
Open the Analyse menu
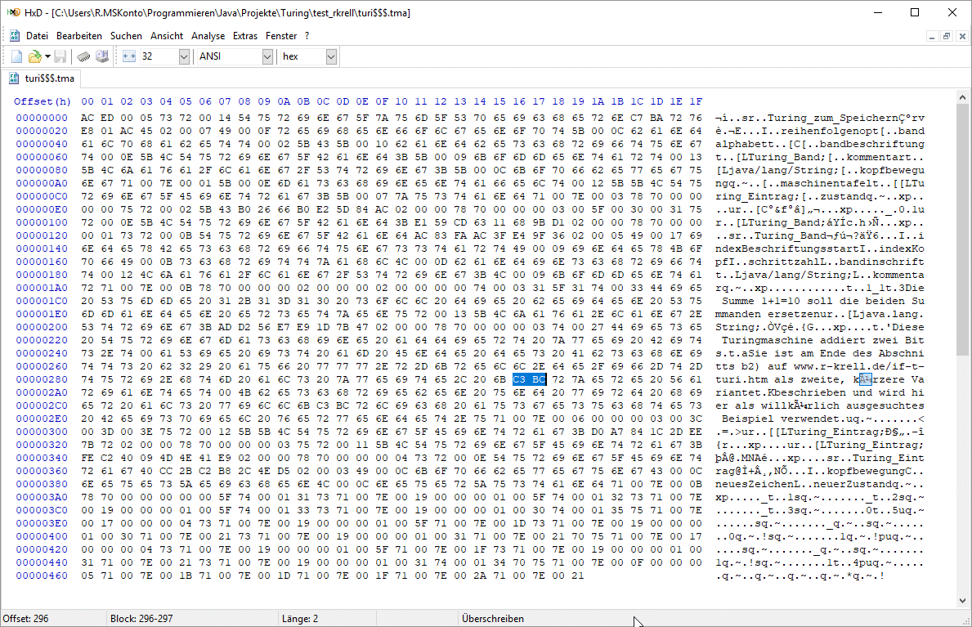tap(208, 36)
